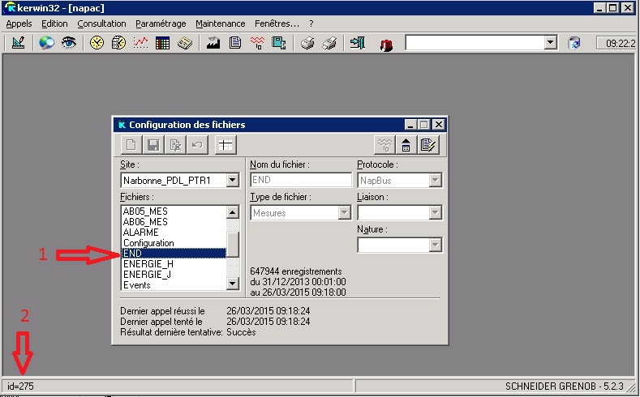Click the grid icon in dialog toolbar
Screen dimensions: 640x397
coord(225,145)
